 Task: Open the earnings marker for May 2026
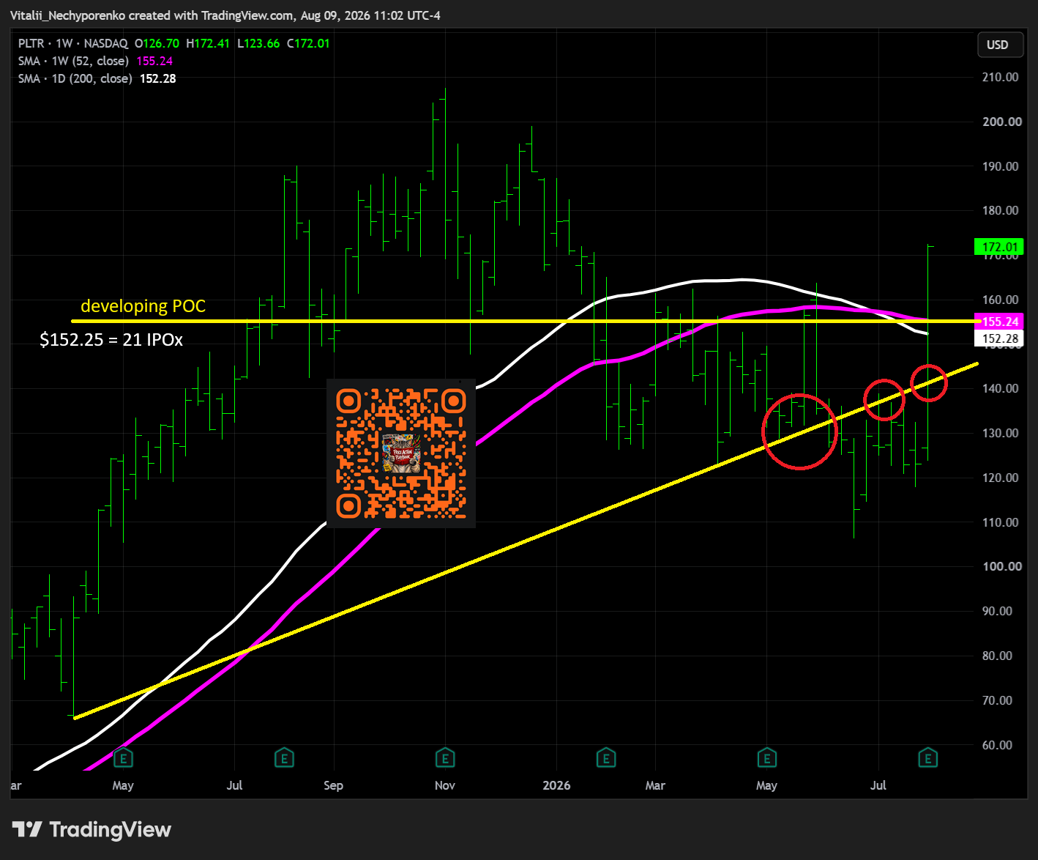pos(766,758)
